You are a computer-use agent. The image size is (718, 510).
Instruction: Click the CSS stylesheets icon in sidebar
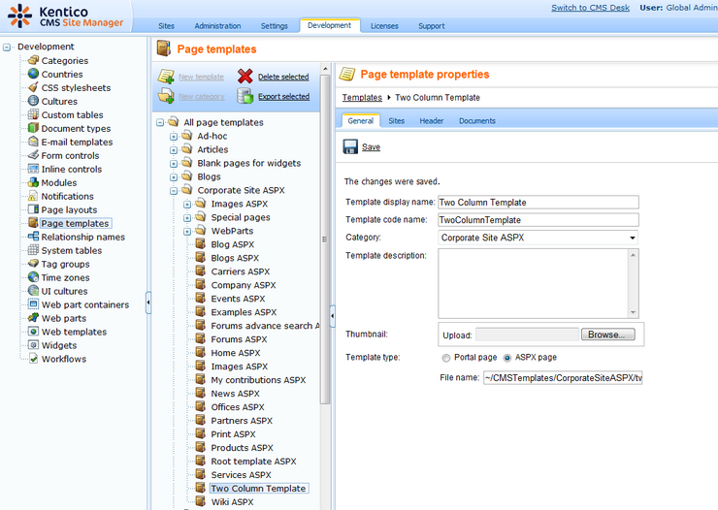(34, 88)
